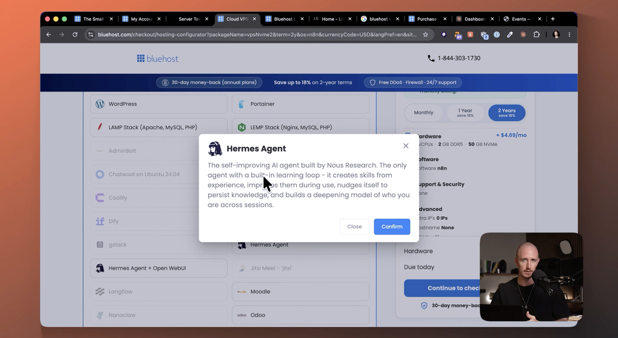
Task: Click the Nginx LEMP Stack icon
Action: [241, 128]
